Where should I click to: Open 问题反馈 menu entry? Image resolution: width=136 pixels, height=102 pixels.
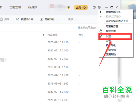point(111,50)
